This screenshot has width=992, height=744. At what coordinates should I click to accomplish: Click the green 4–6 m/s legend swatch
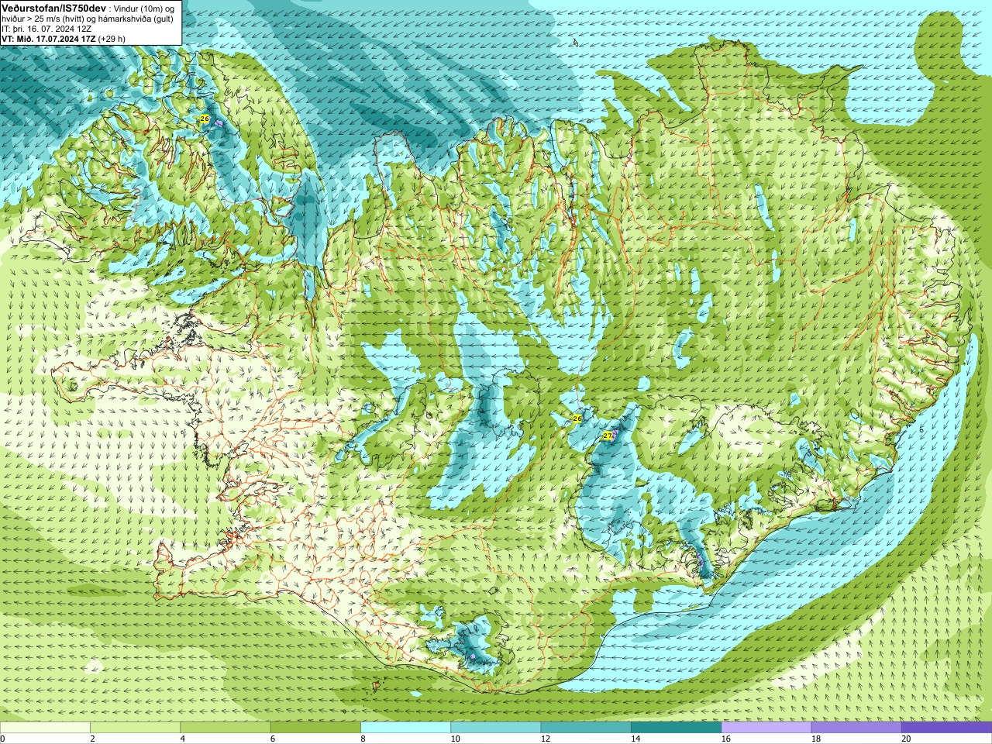click(x=225, y=728)
